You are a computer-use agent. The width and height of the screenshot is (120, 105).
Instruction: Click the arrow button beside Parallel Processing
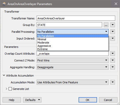coord(113,31)
